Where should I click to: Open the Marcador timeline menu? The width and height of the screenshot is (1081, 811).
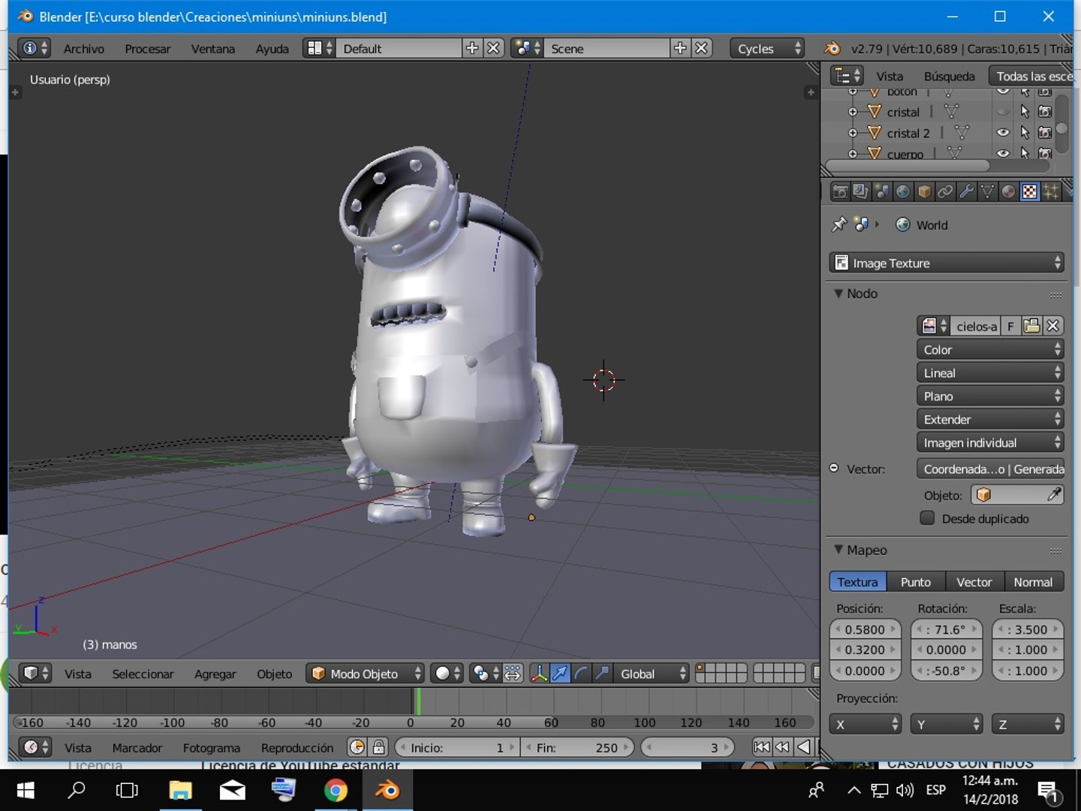pos(137,747)
